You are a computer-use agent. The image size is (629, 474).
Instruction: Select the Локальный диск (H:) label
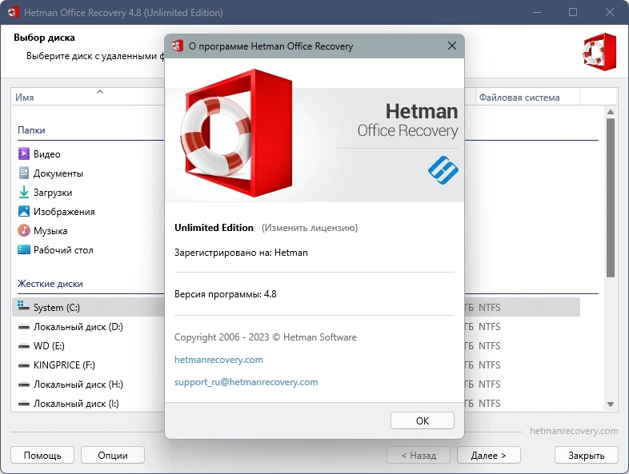(x=78, y=384)
